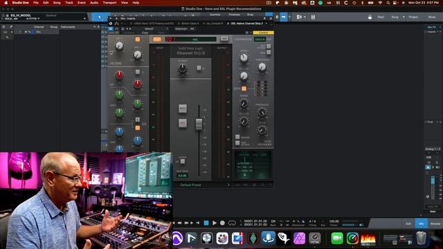The image size is (443, 249).
Task: Click the tempo value 120.00
Action: [334, 221]
